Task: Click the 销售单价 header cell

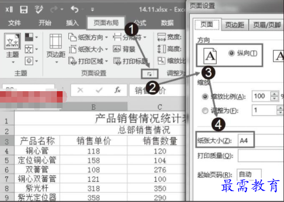Action: tap(94, 141)
